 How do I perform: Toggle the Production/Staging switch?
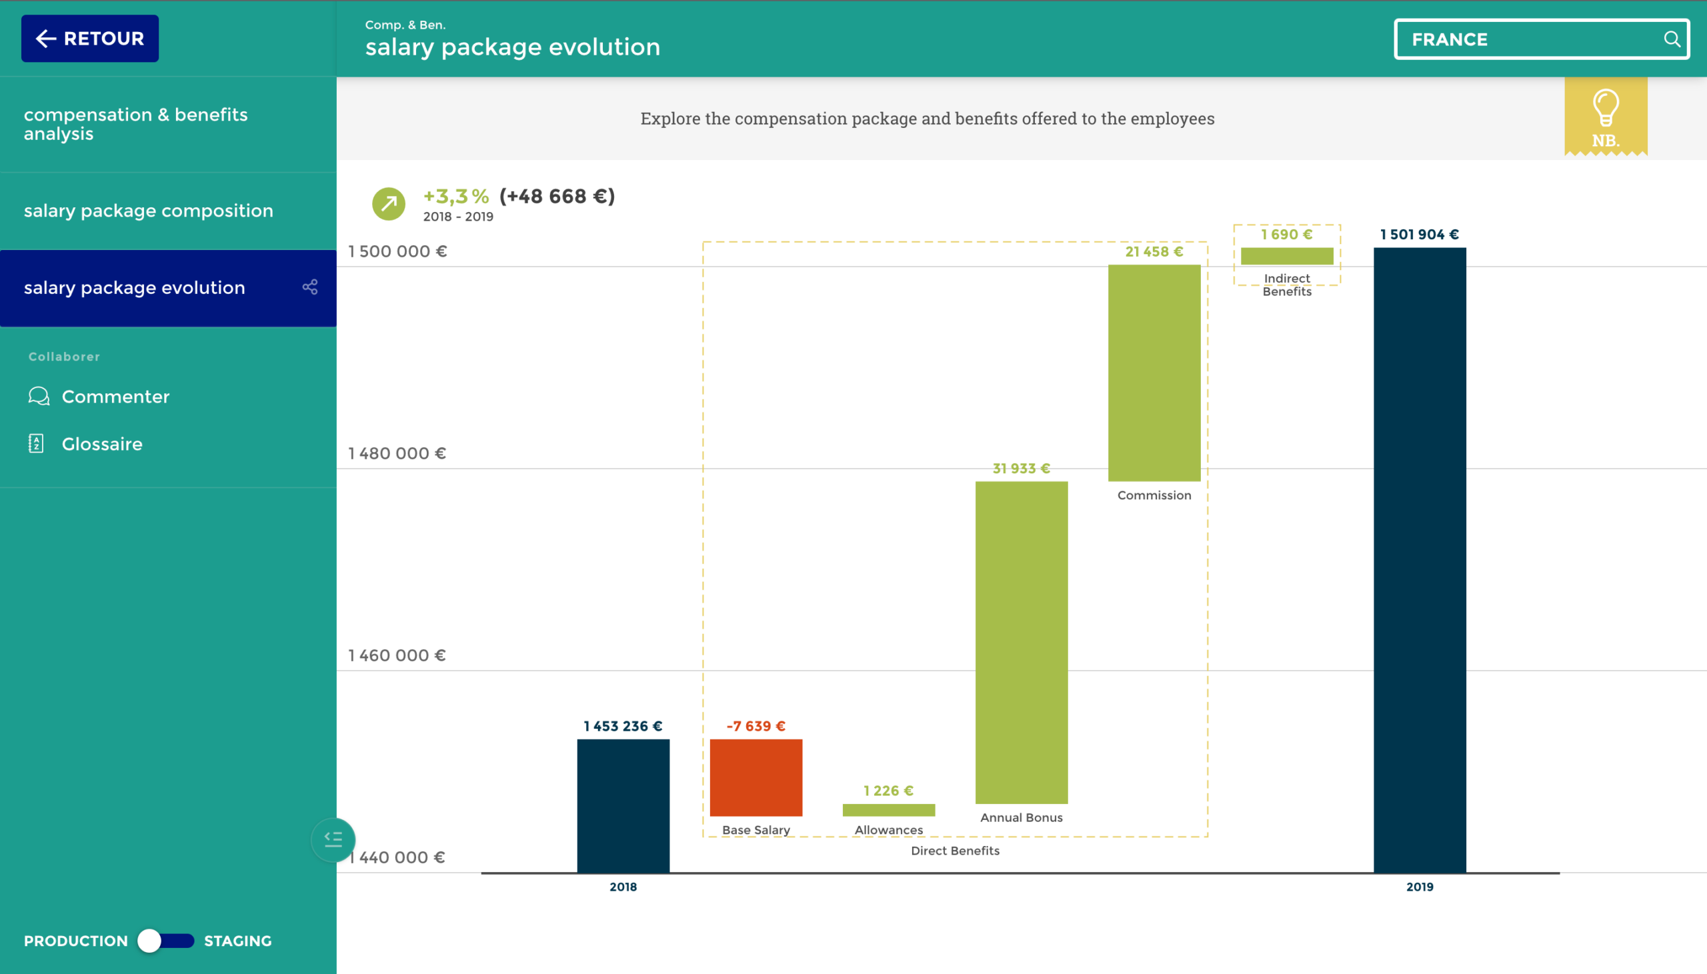point(166,941)
